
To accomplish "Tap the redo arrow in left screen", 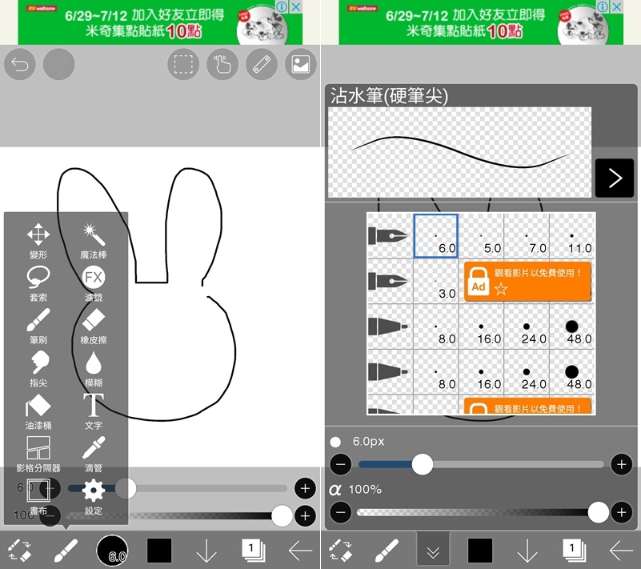I will 59,64.
